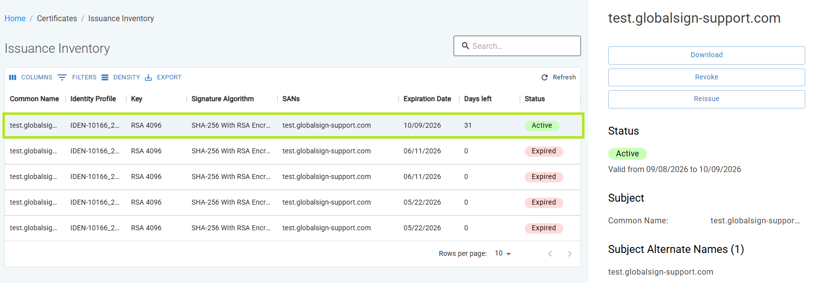Open the Columns selector
The image size is (824, 283).
point(31,77)
